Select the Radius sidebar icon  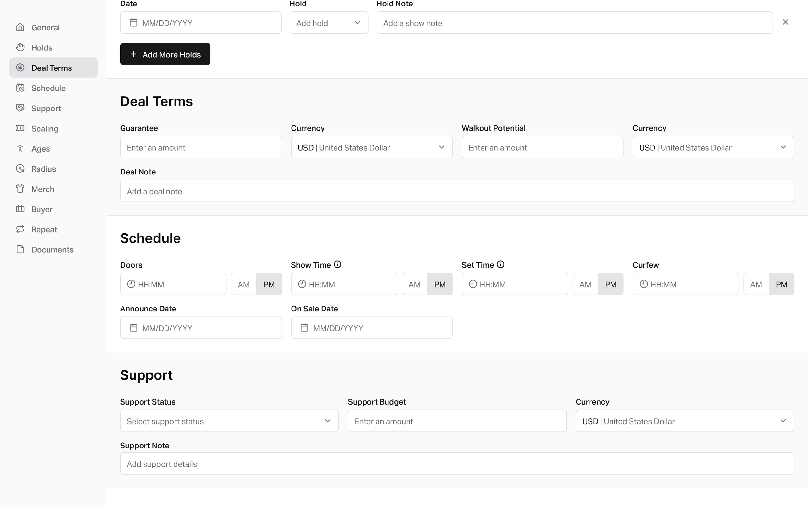20,169
